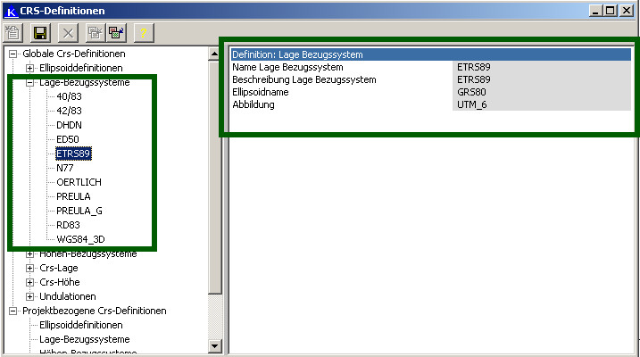Open help with yellow question mark
This screenshot has width=640, height=357.
pyautogui.click(x=144, y=33)
